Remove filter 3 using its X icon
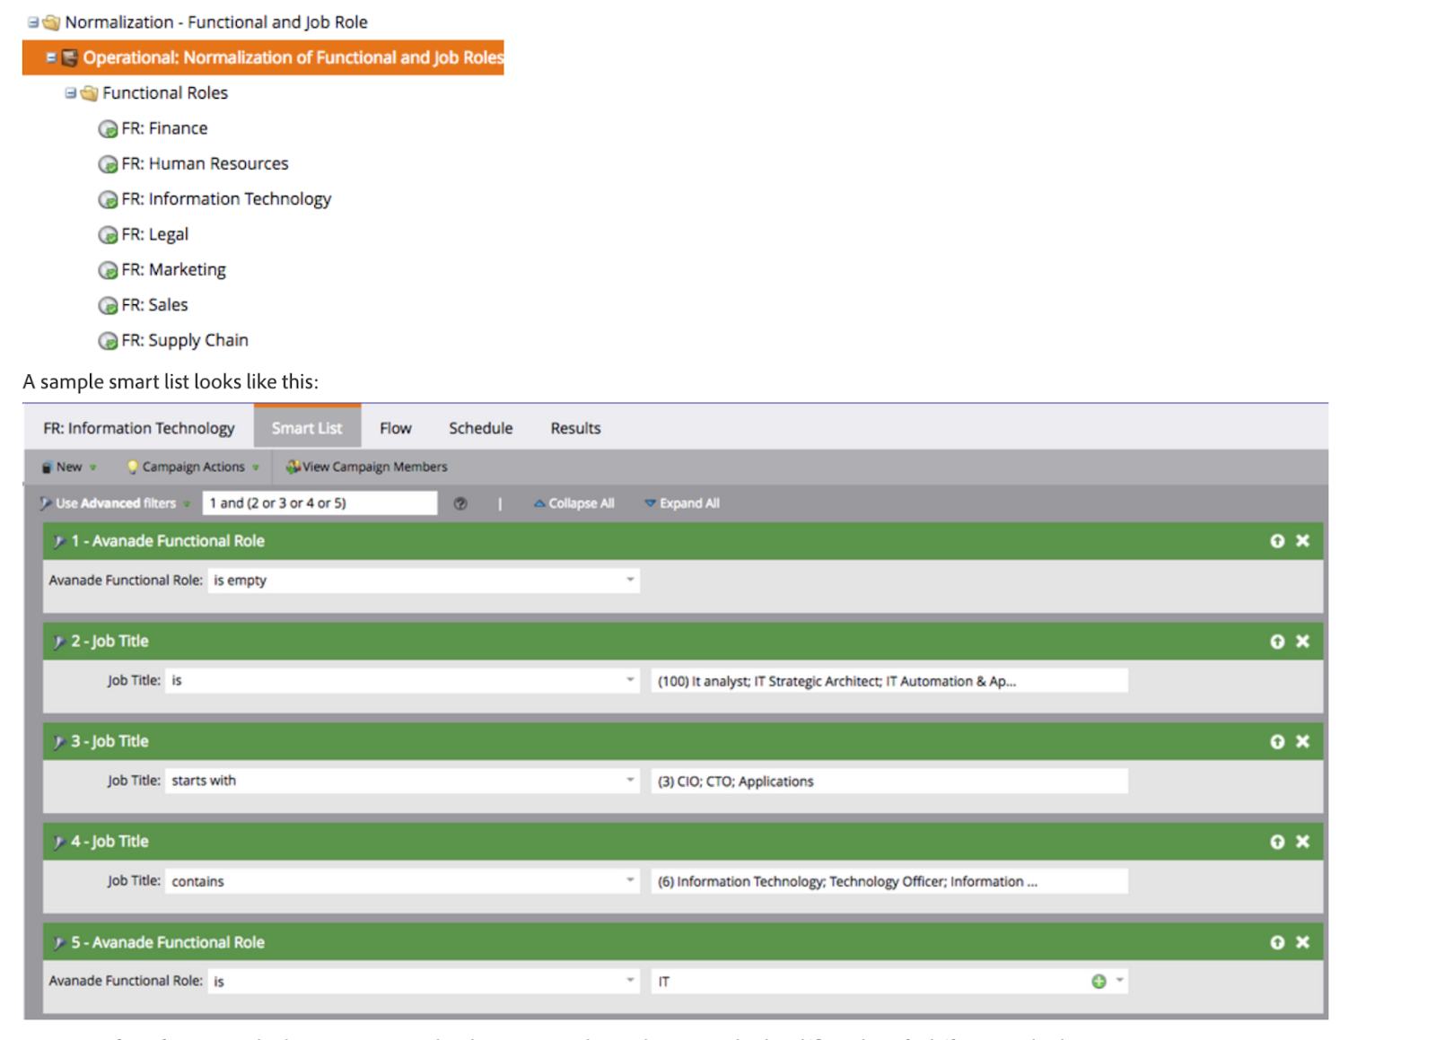Image resolution: width=1436 pixels, height=1040 pixels. coord(1302,741)
